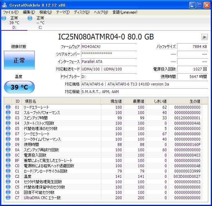Image resolution: width=212 pixels, height=206 pixels.
Task: Open the ディスク(D) menu
Action: point(82,12)
